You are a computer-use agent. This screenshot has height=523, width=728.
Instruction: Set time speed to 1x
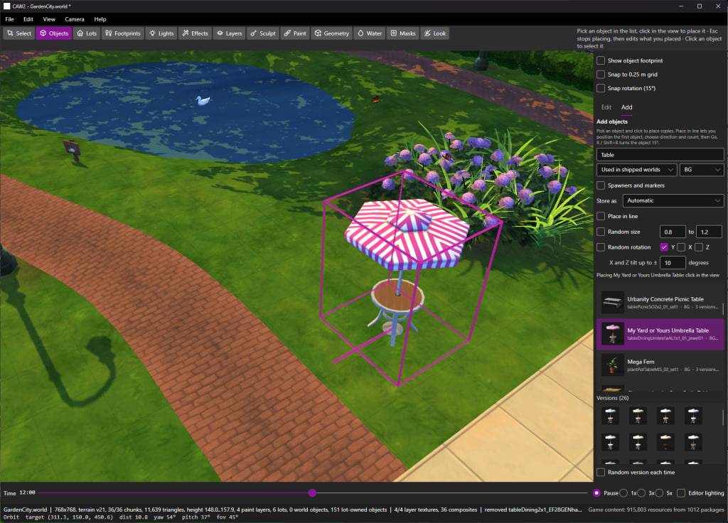point(623,493)
